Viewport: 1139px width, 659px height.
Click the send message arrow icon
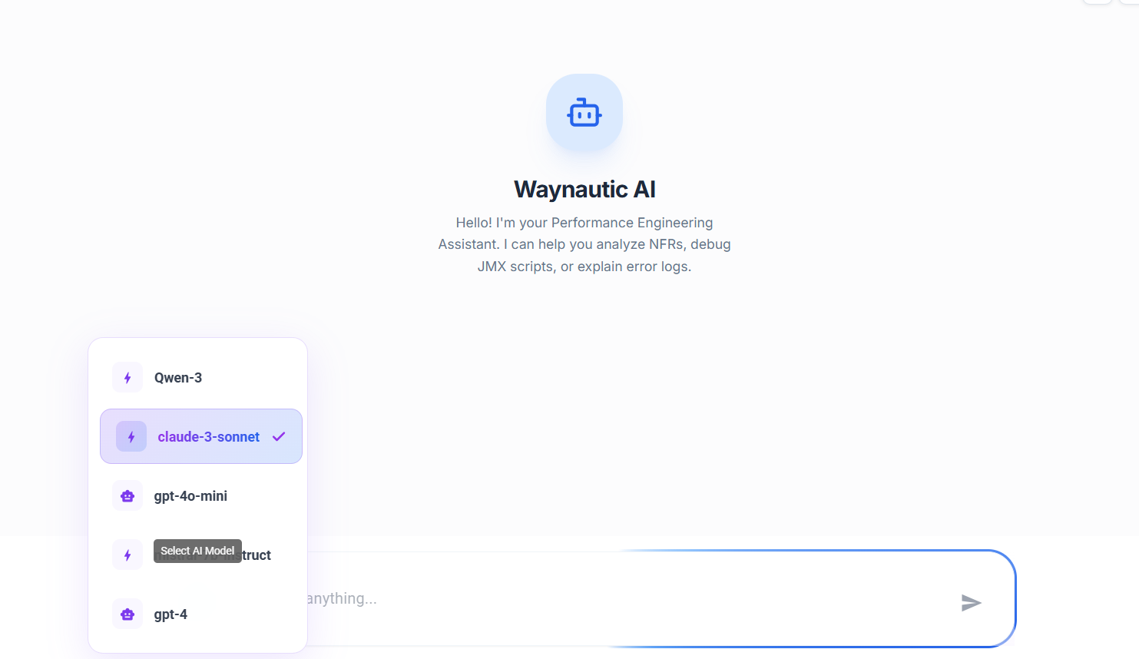(x=971, y=603)
